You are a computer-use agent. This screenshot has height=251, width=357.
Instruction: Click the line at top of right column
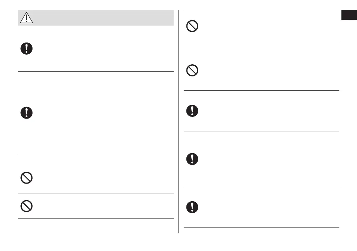(261, 10)
